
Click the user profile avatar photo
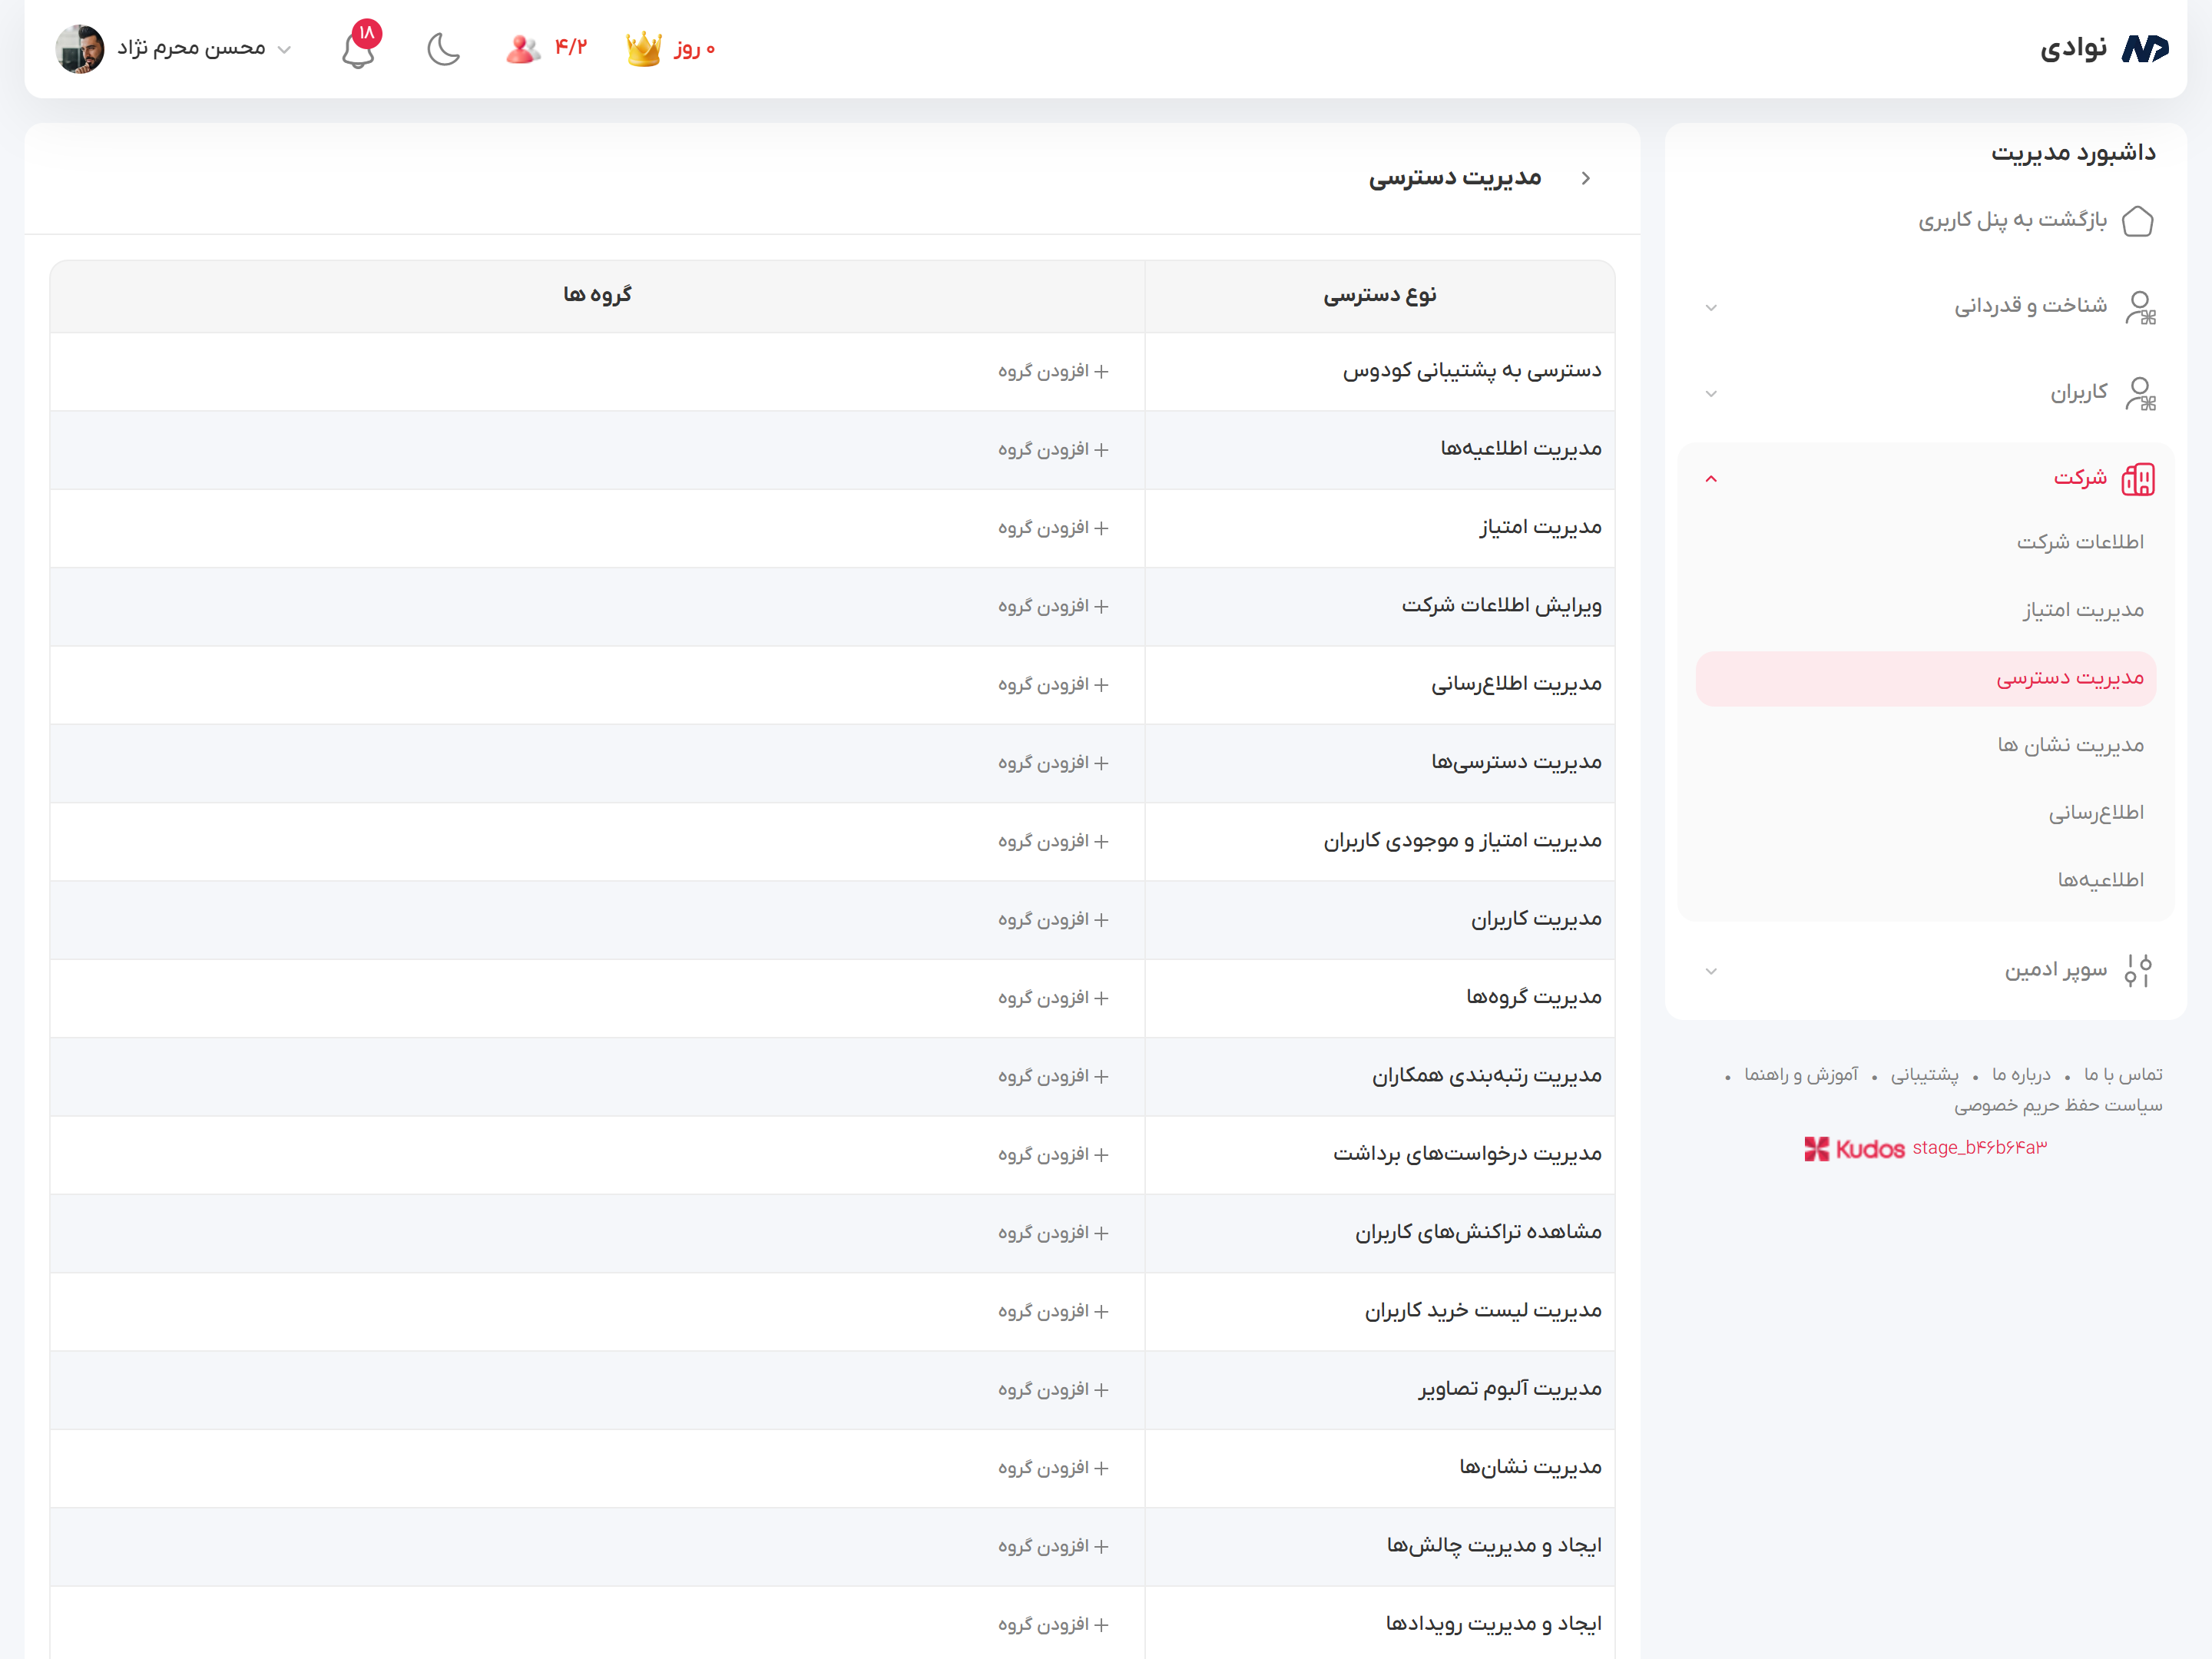point(80,49)
